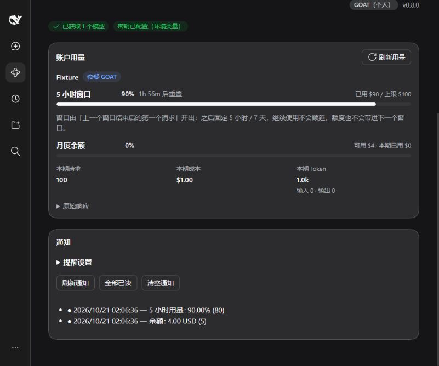The height and width of the screenshot is (366, 439).
Task: Click the whale logo icon in sidebar
Action: [15, 20]
